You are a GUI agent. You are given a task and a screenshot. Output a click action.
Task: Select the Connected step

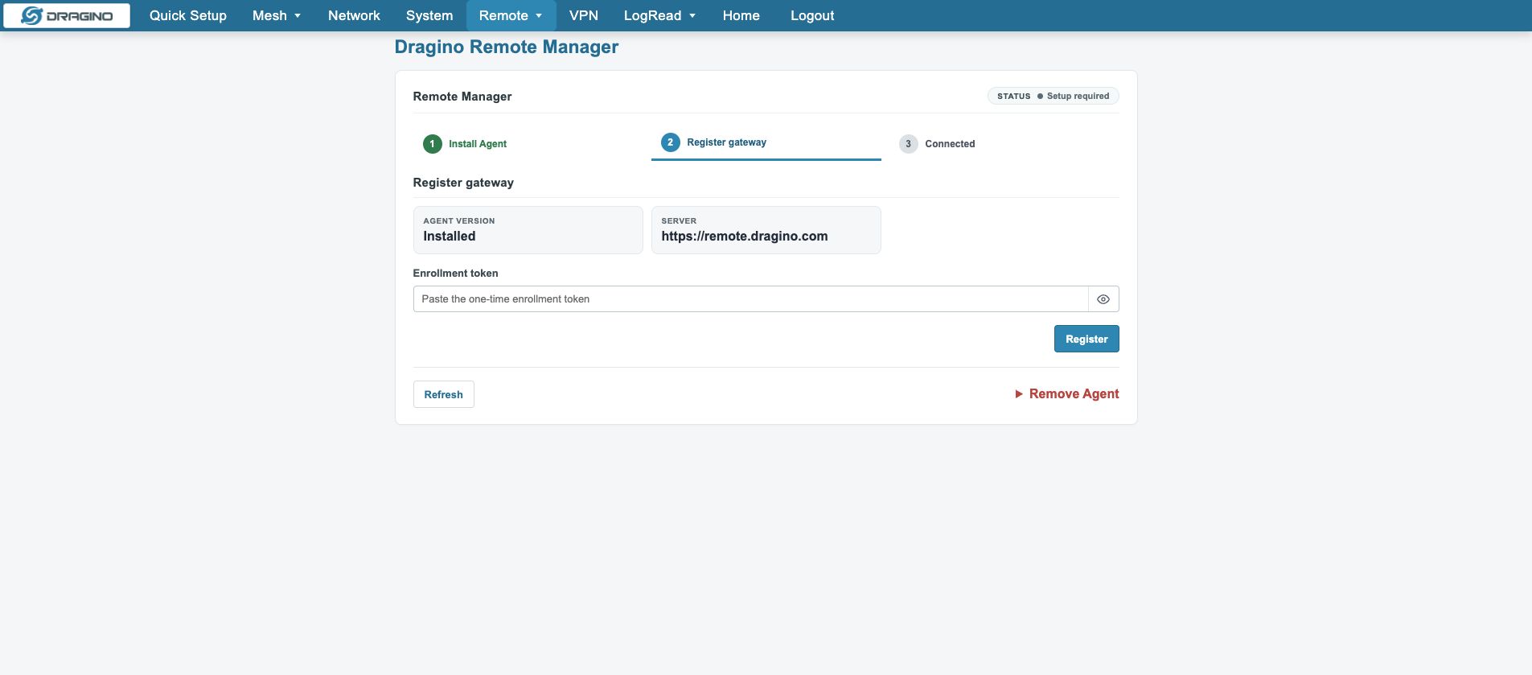click(1004, 144)
